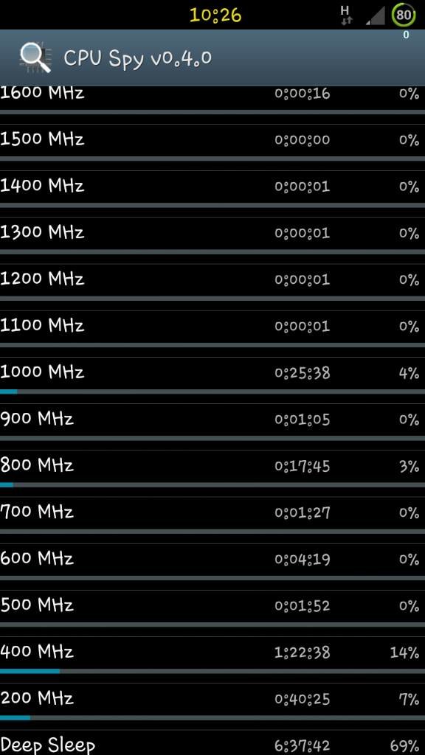The height and width of the screenshot is (755, 425).
Task: Select the 1400 MHz row label
Action: click(x=42, y=185)
